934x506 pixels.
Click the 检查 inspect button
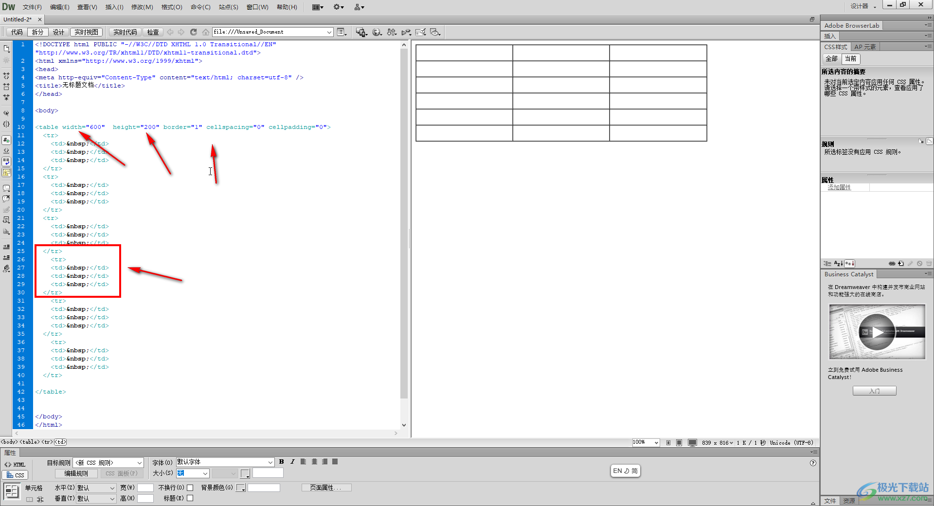[x=153, y=32]
